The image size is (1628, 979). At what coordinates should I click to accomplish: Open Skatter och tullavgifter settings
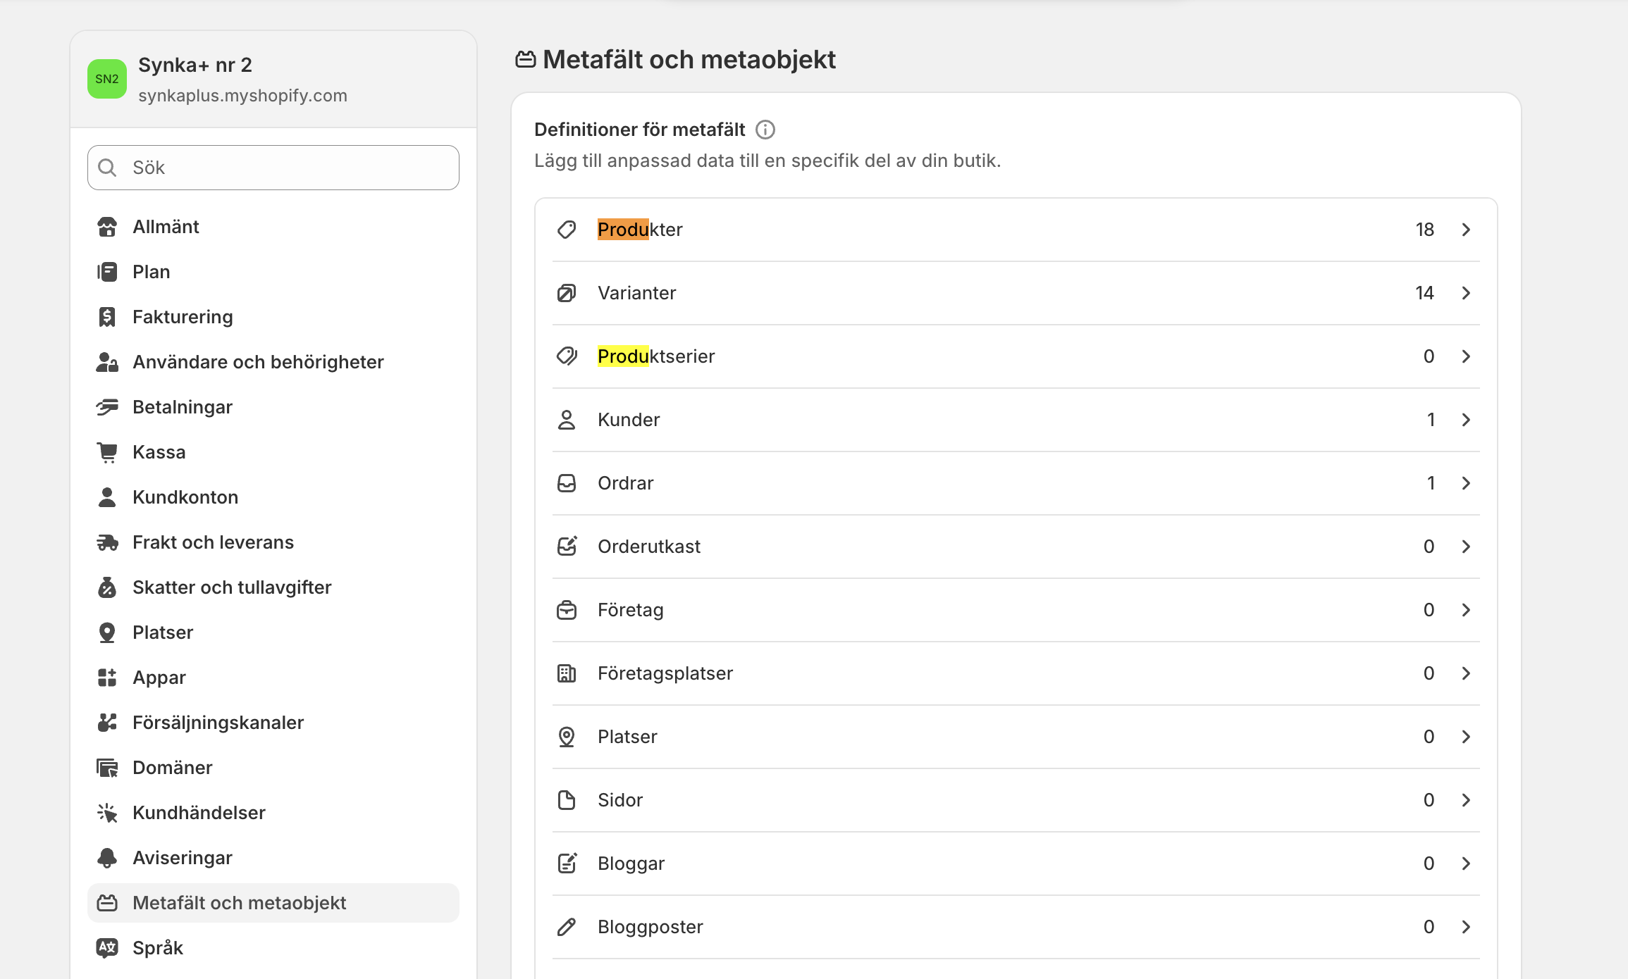tap(232, 587)
